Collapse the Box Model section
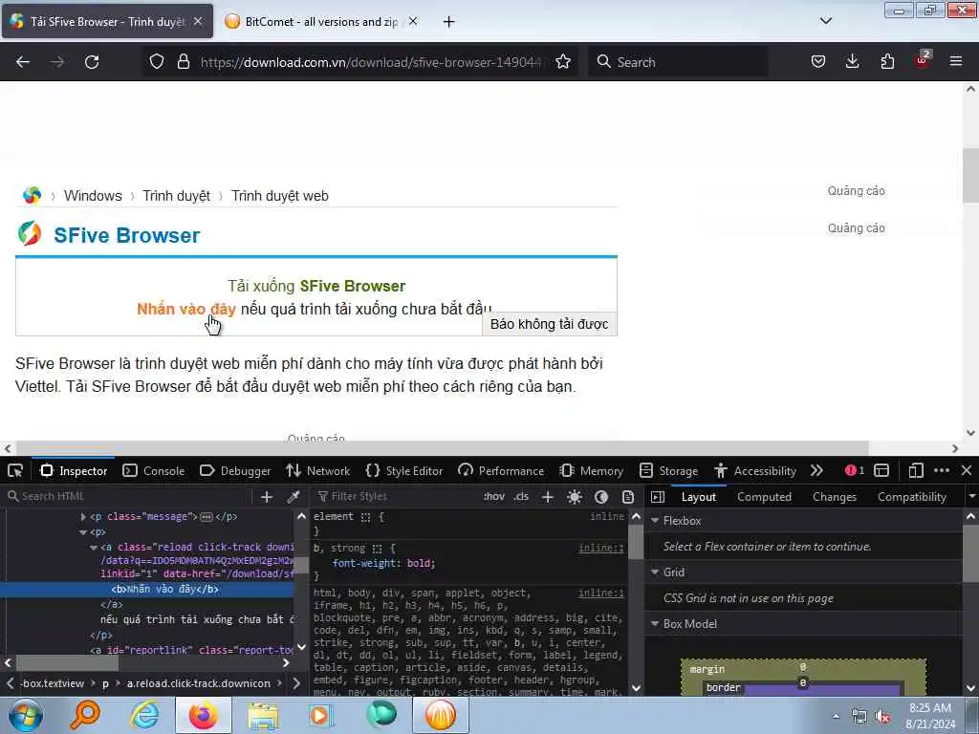Viewport: 979px width, 734px height. [655, 623]
